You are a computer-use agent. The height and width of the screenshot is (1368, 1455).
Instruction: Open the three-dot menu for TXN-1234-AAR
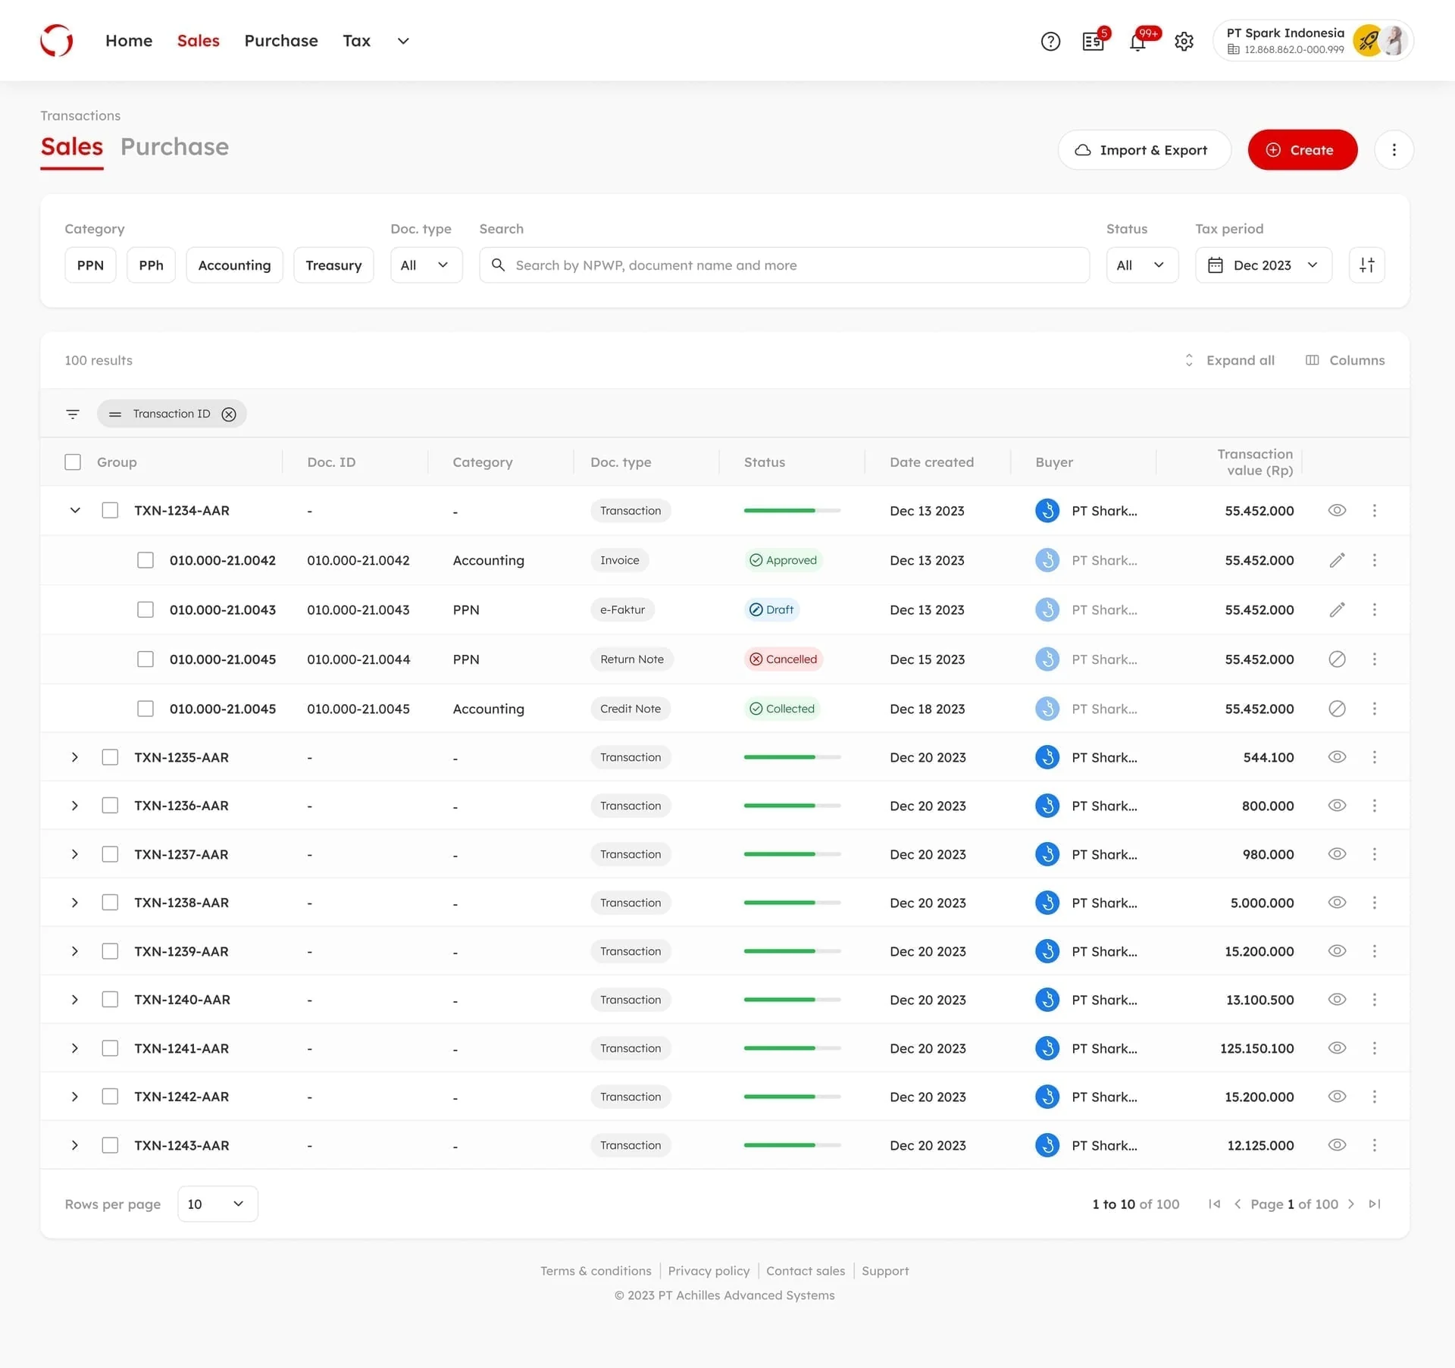click(1374, 511)
